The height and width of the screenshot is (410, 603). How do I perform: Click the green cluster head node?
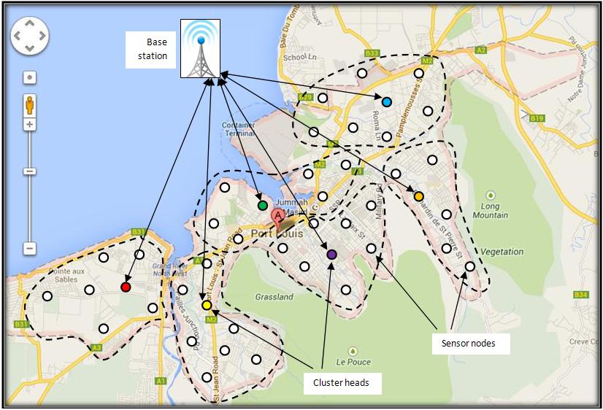point(262,206)
